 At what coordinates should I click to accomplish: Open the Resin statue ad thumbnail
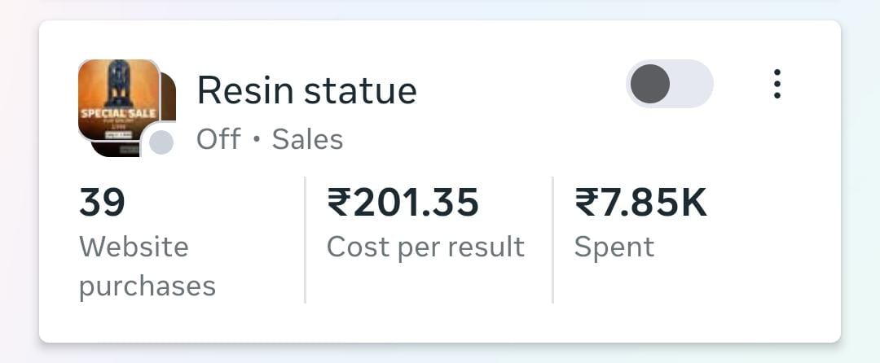coord(117,102)
